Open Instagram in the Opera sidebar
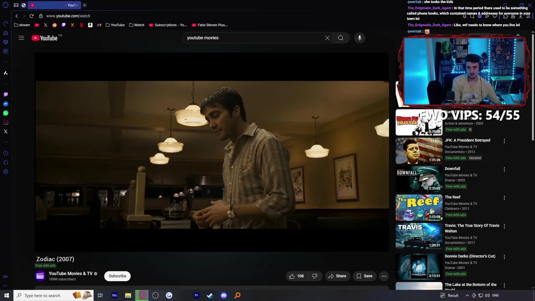The image size is (535, 301). pos(5,122)
